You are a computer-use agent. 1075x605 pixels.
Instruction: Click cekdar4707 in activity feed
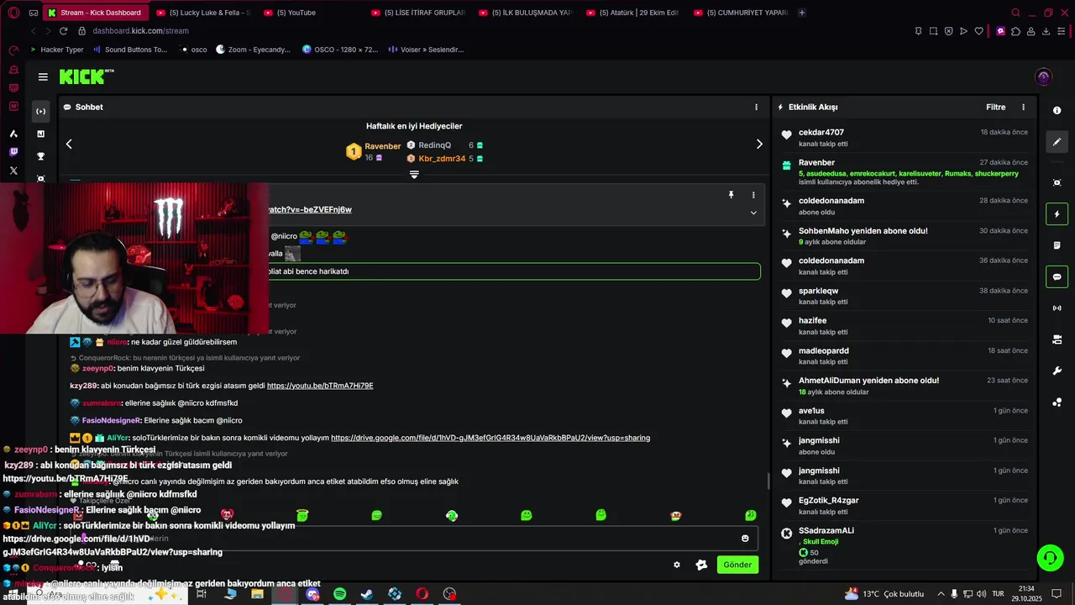[821, 133]
